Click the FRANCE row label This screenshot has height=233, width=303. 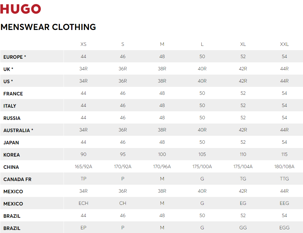pyautogui.click(x=13, y=94)
